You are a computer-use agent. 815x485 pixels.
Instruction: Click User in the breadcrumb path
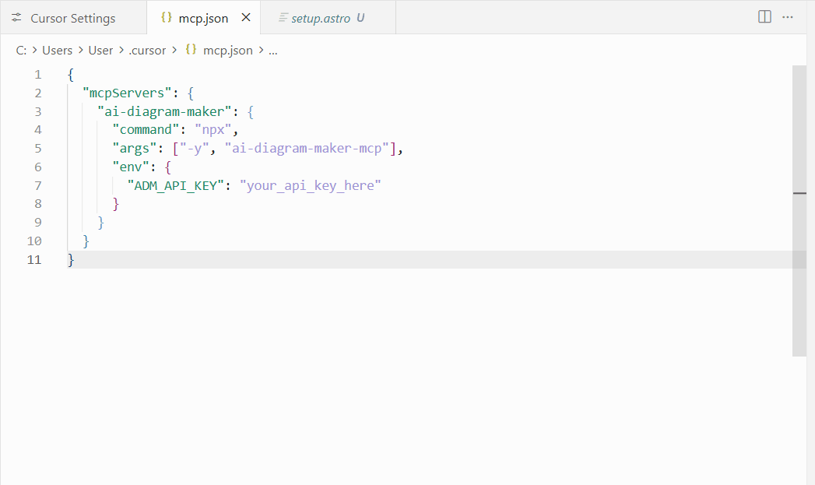coord(100,50)
